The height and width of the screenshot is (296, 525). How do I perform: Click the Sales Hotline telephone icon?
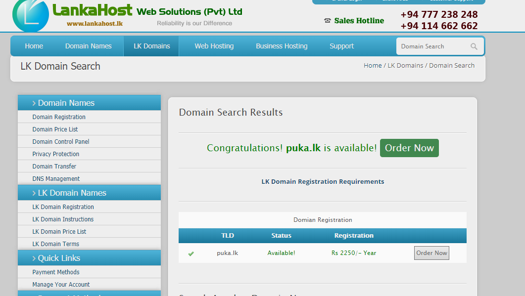[327, 21]
